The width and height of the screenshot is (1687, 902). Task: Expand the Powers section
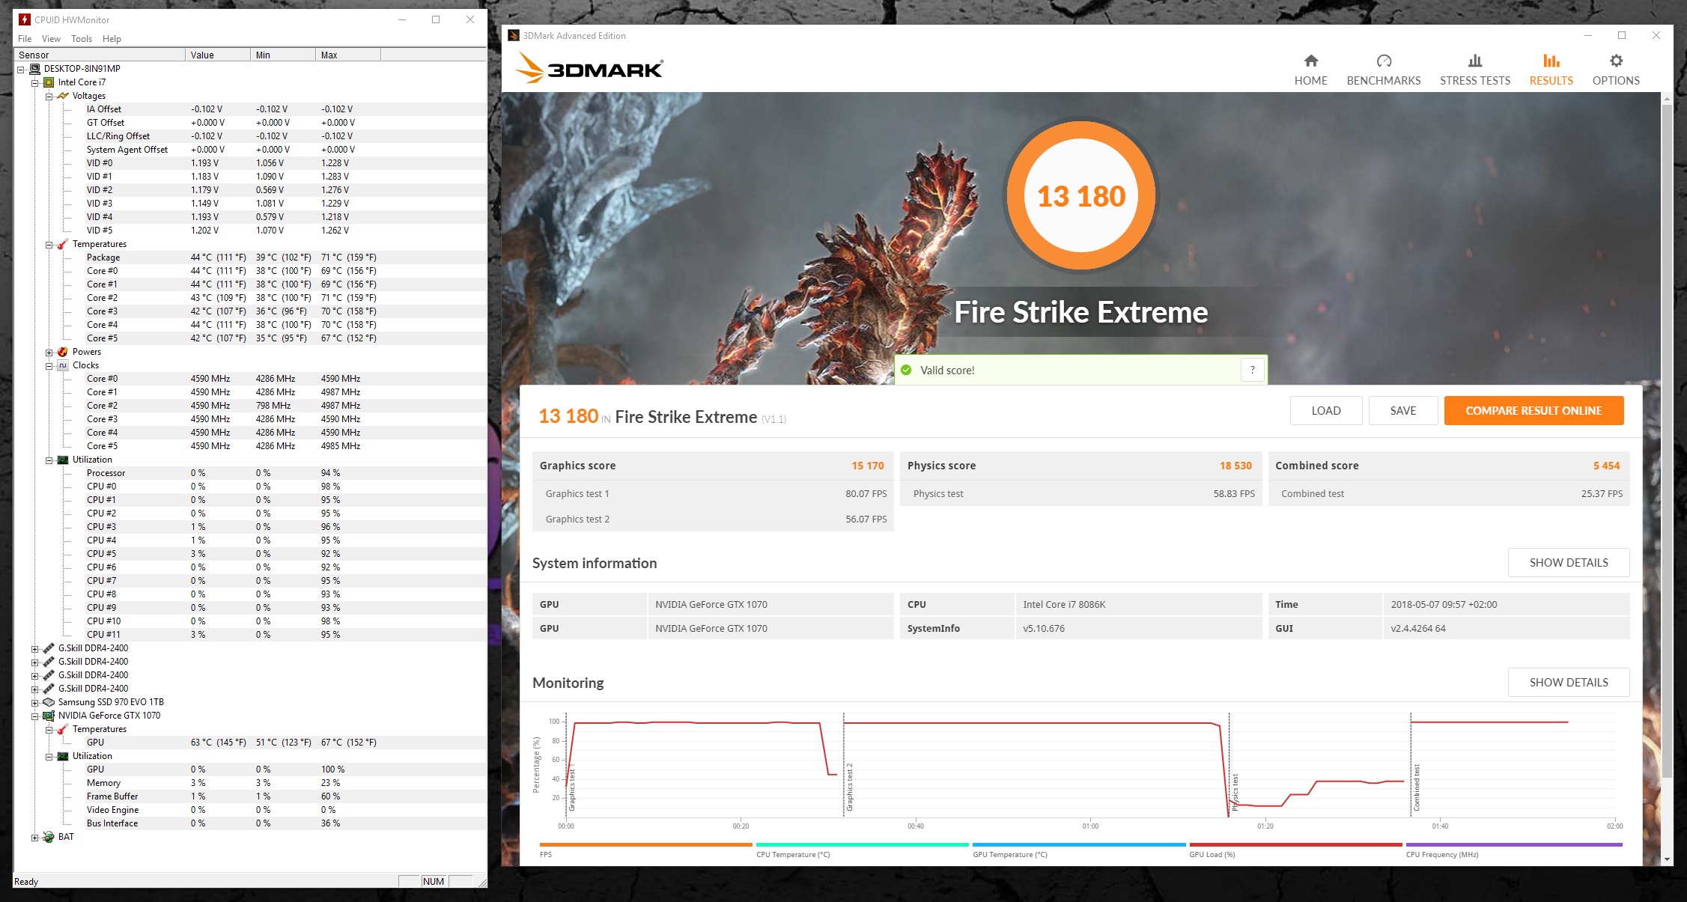tap(49, 353)
